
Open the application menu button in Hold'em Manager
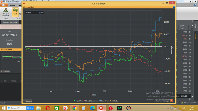tap(4, 5)
